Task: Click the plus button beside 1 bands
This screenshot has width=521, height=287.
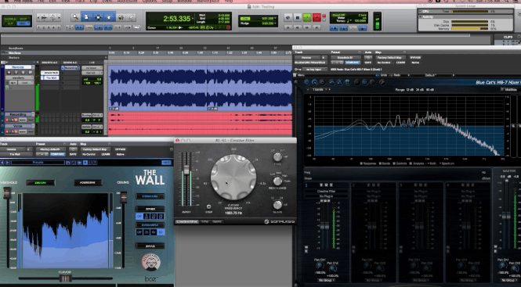Action: pyautogui.click(x=329, y=89)
